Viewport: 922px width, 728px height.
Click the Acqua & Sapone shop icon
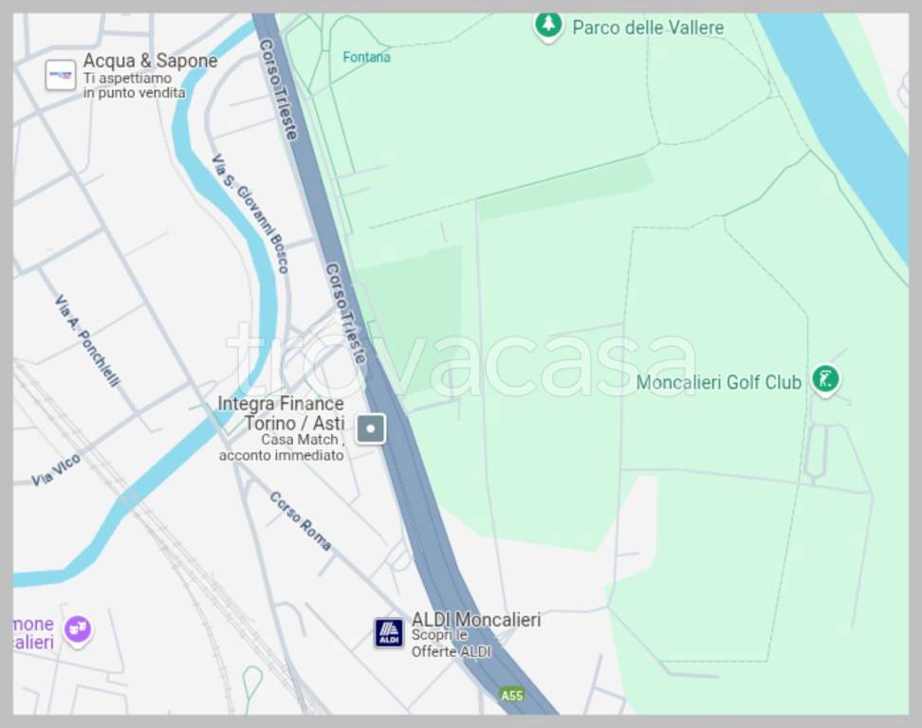click(x=61, y=75)
